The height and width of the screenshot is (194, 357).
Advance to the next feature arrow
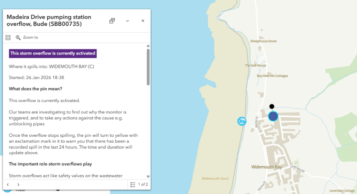point(18,184)
